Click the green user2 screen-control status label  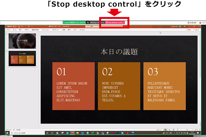click(74, 22)
